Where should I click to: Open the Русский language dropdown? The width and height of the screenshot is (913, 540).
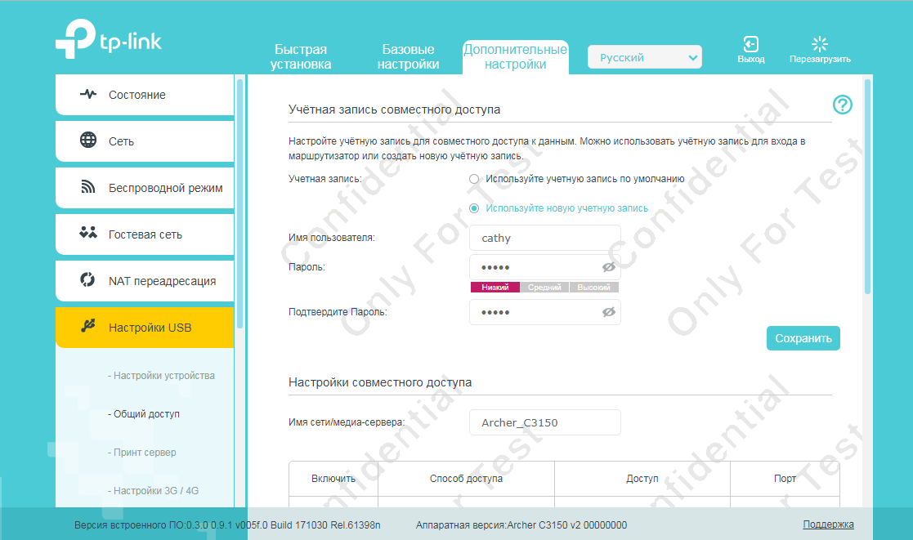click(x=644, y=57)
